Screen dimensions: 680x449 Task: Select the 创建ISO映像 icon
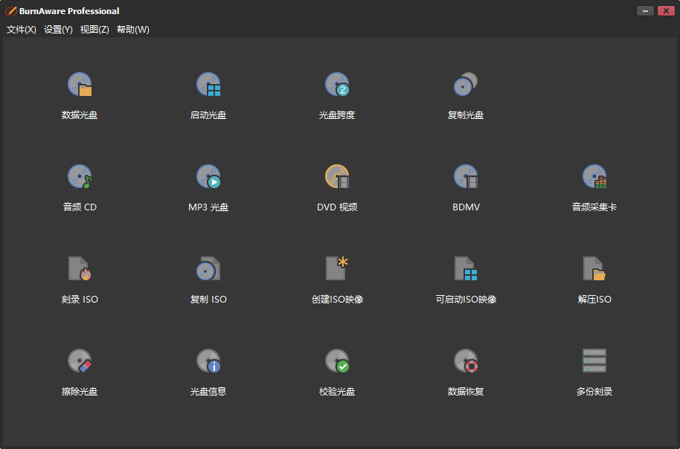click(x=337, y=269)
